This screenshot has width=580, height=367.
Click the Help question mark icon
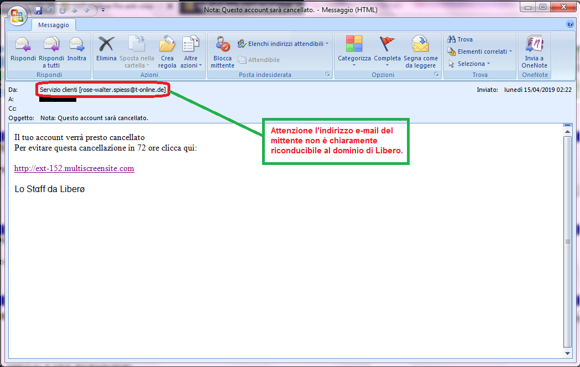click(569, 24)
